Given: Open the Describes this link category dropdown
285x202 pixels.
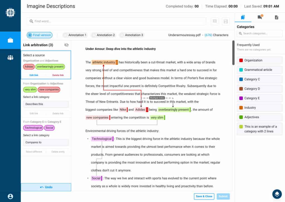Looking at the screenshot, I should pyautogui.click(x=46, y=104).
